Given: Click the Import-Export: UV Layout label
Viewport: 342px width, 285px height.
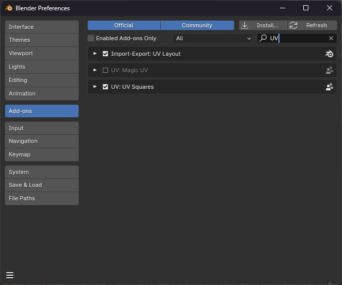Looking at the screenshot, I should [146, 54].
